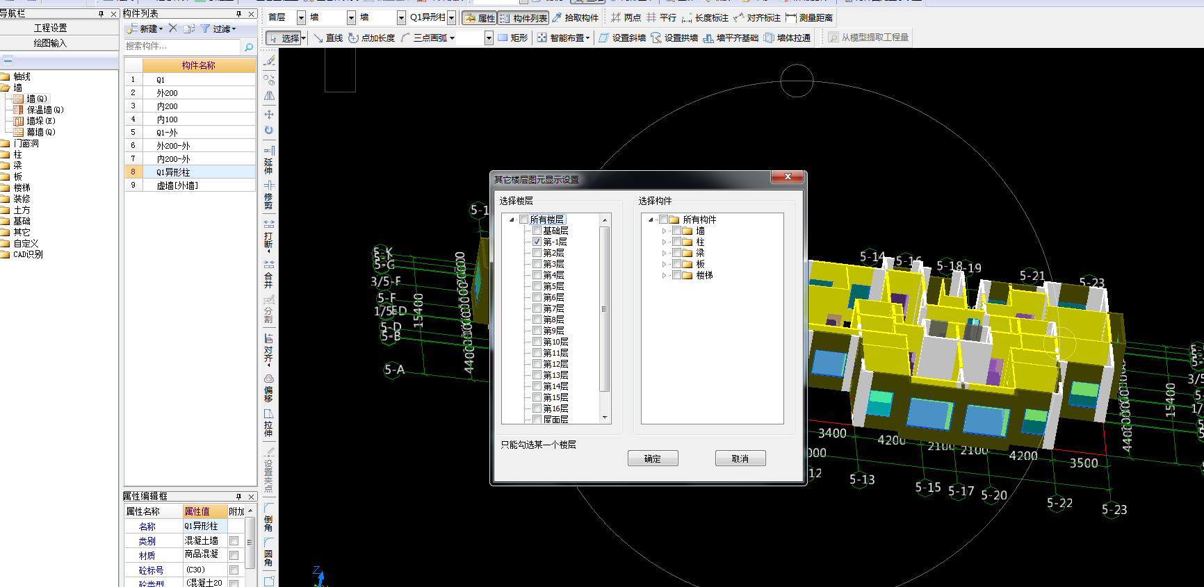Expand the 梁 node in component tree
The height and width of the screenshot is (587, 1204).
point(665,253)
